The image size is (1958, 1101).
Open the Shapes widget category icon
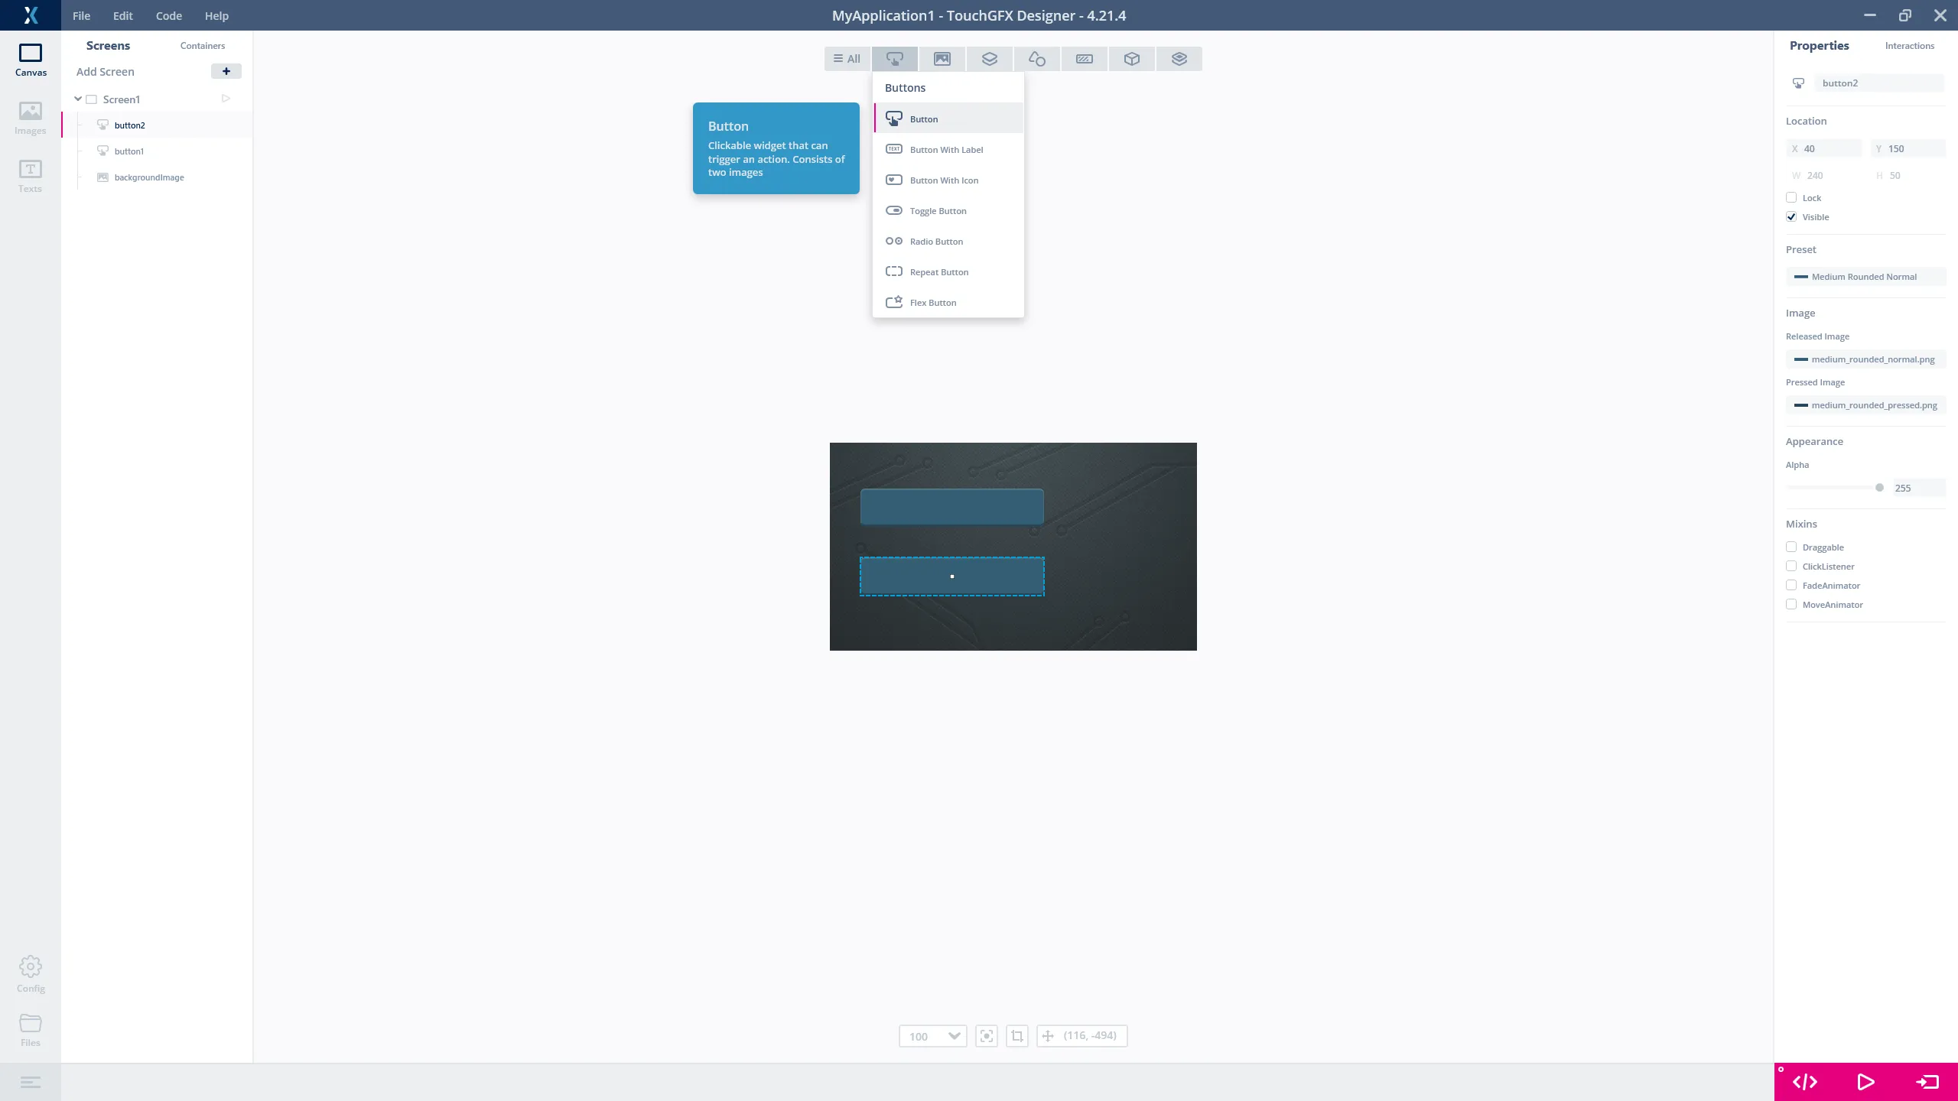click(x=1036, y=59)
